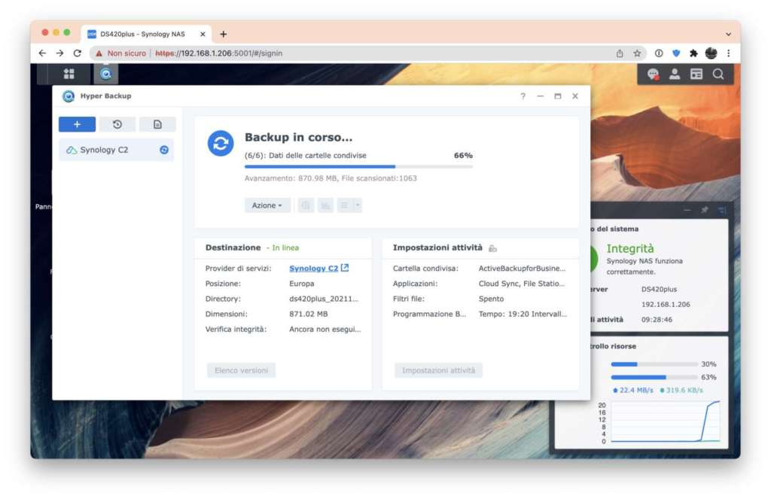Click the Hyper Backup icon in the taskbar
This screenshot has height=499, width=771.
click(x=105, y=74)
